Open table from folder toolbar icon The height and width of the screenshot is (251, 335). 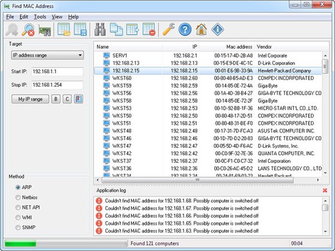tap(64, 29)
